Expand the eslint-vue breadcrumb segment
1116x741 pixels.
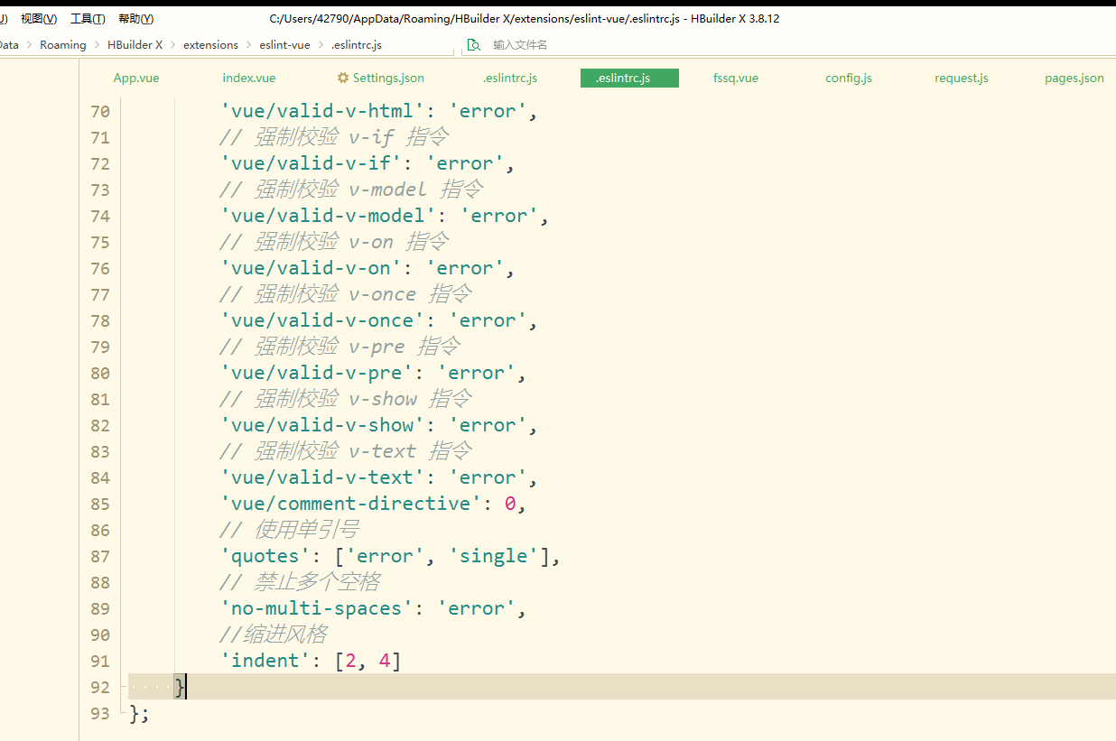click(x=284, y=45)
